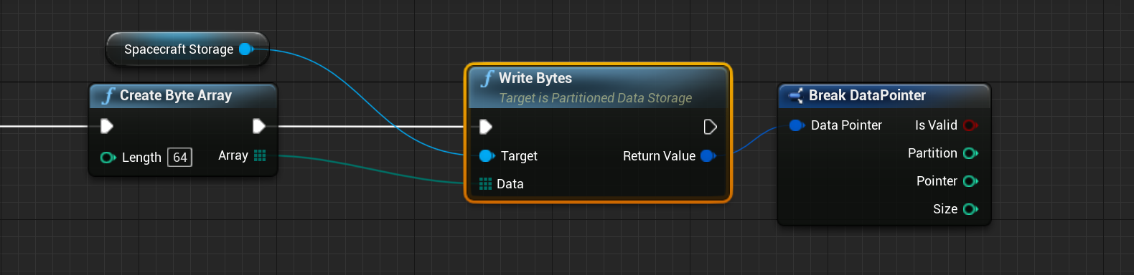The image size is (1134, 275).
Task: Click the Is Valid boolean pin
Action: [970, 125]
